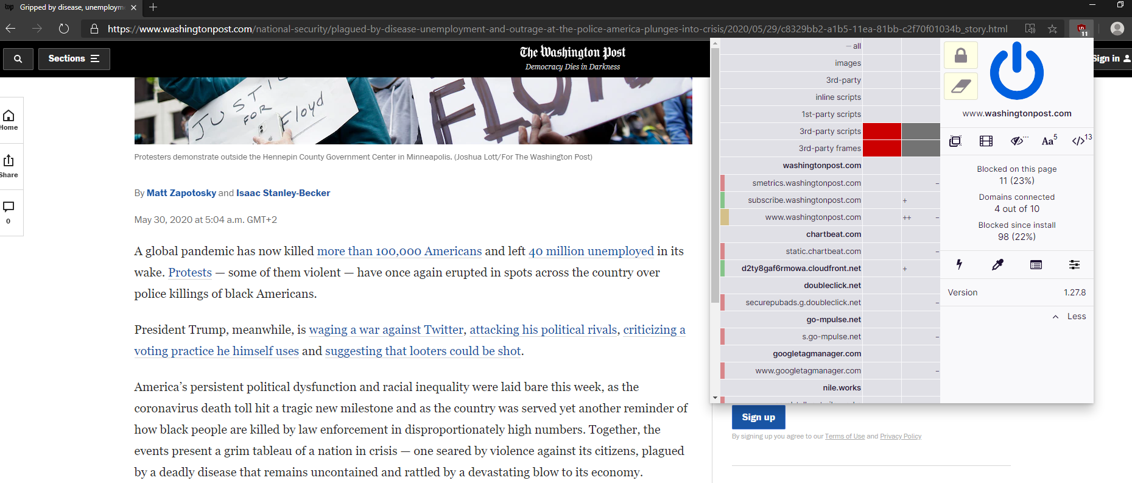Open '40 million unemployed' link
The height and width of the screenshot is (483, 1132).
591,251
